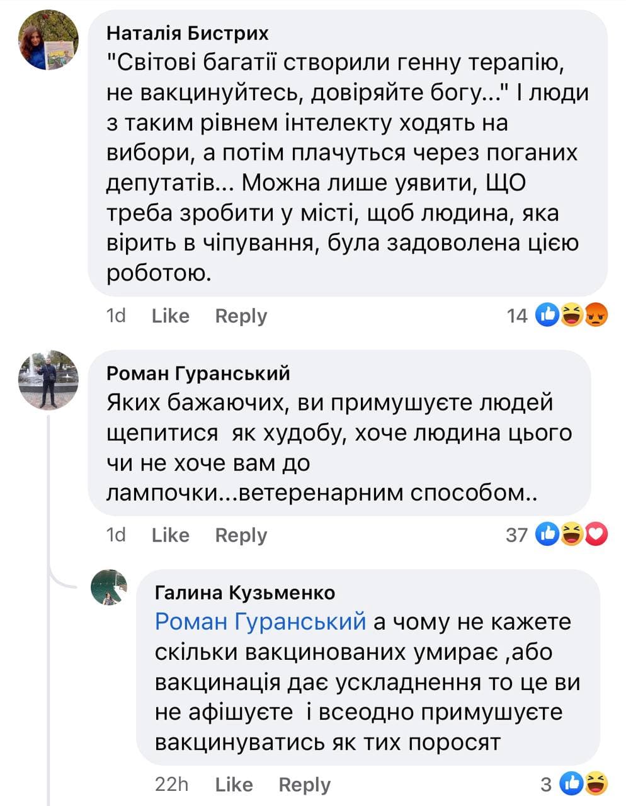Click the thumbs-up reaction icon on Роман Гуранський's comment

click(547, 534)
